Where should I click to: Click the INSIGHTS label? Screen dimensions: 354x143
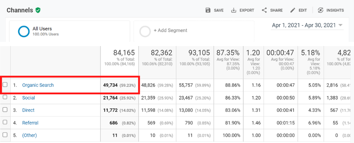tap(335, 11)
